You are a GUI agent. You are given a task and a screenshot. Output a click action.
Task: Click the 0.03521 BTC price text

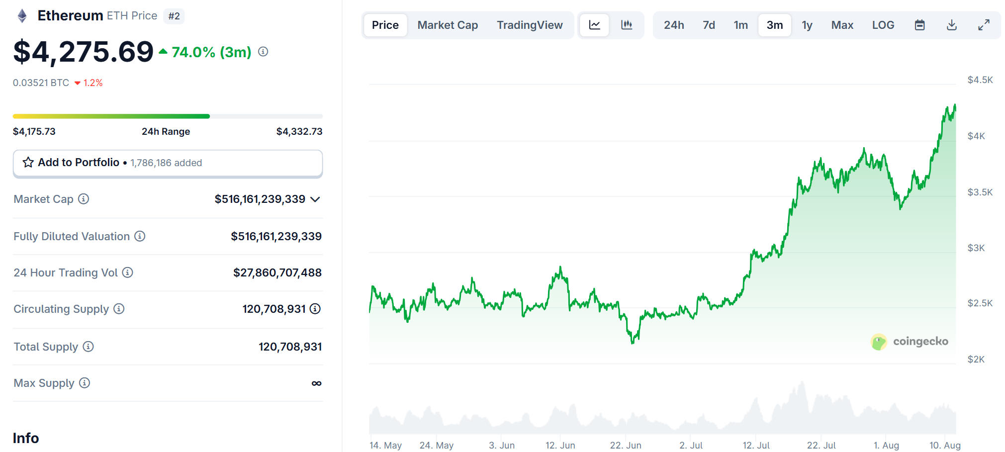[x=41, y=83]
